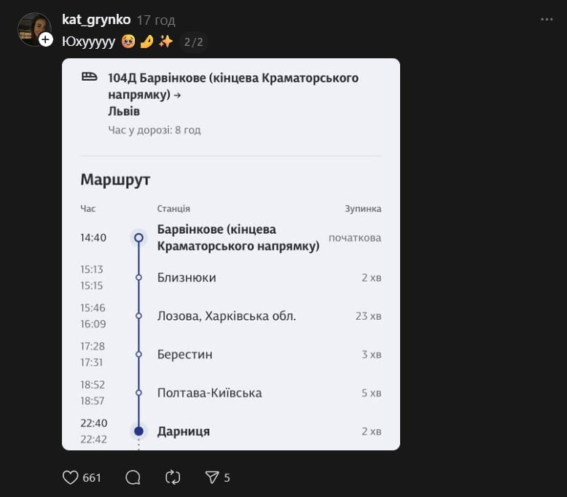Image resolution: width=567 pixels, height=497 pixels.
Task: Open the kat_grynko username link
Action: point(97,20)
